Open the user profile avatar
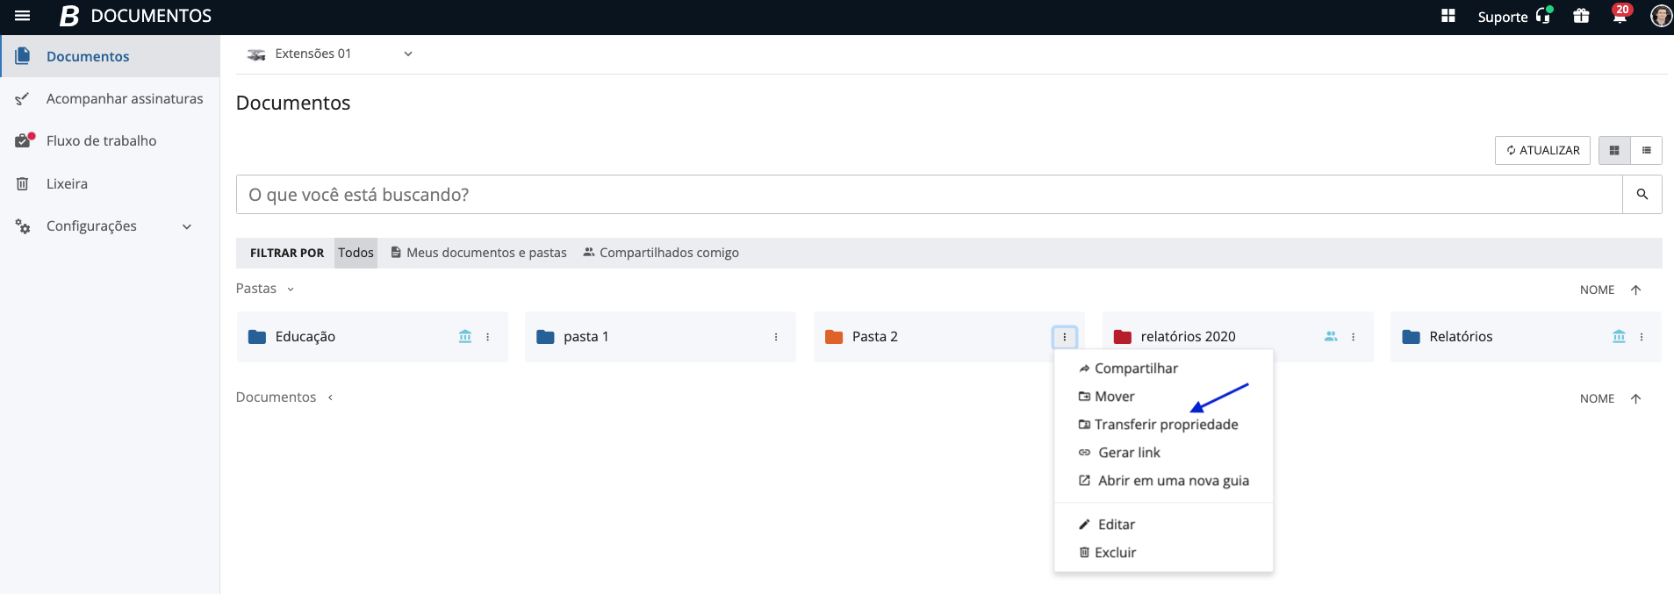This screenshot has height=594, width=1674. point(1660,16)
